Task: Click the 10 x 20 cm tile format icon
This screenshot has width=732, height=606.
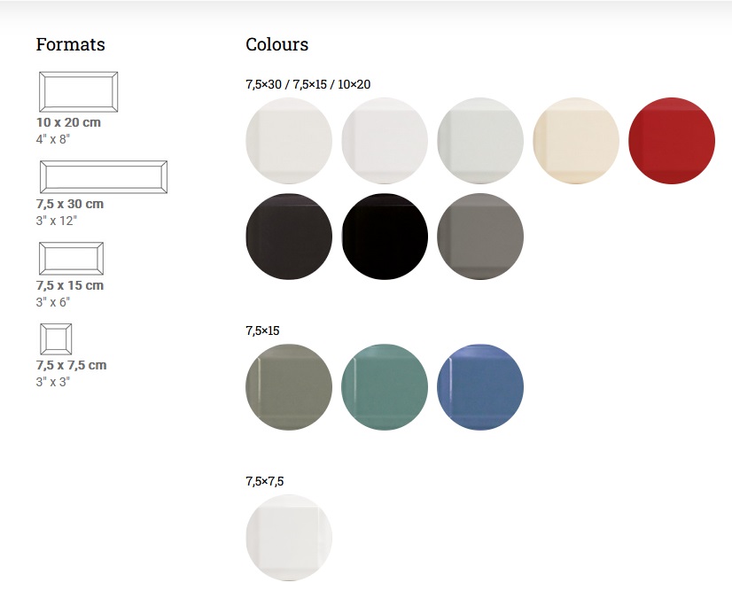Action: pyautogui.click(x=78, y=92)
